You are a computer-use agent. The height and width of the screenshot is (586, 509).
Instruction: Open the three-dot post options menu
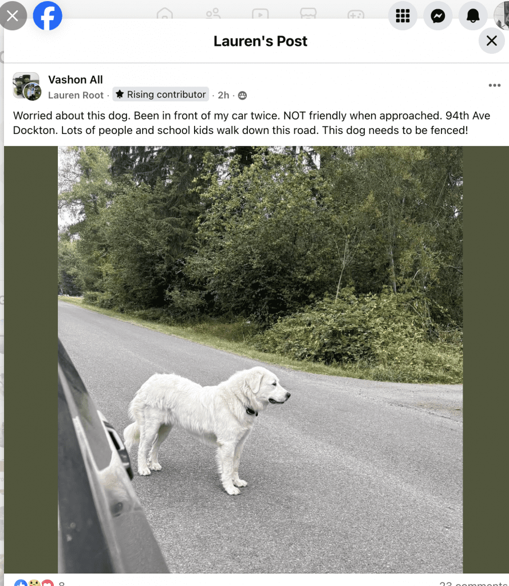495,85
